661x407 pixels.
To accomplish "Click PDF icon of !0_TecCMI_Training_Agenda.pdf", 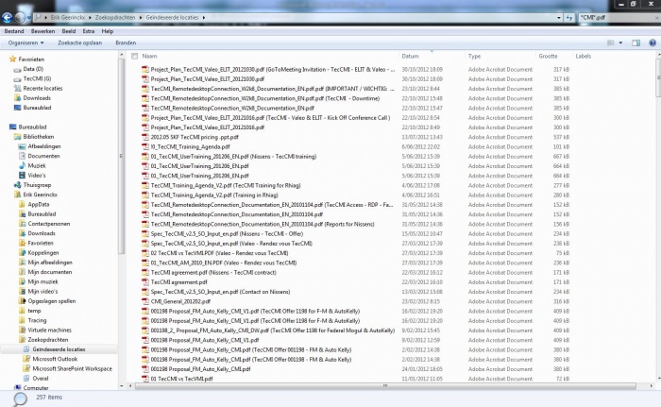I will click(x=145, y=146).
